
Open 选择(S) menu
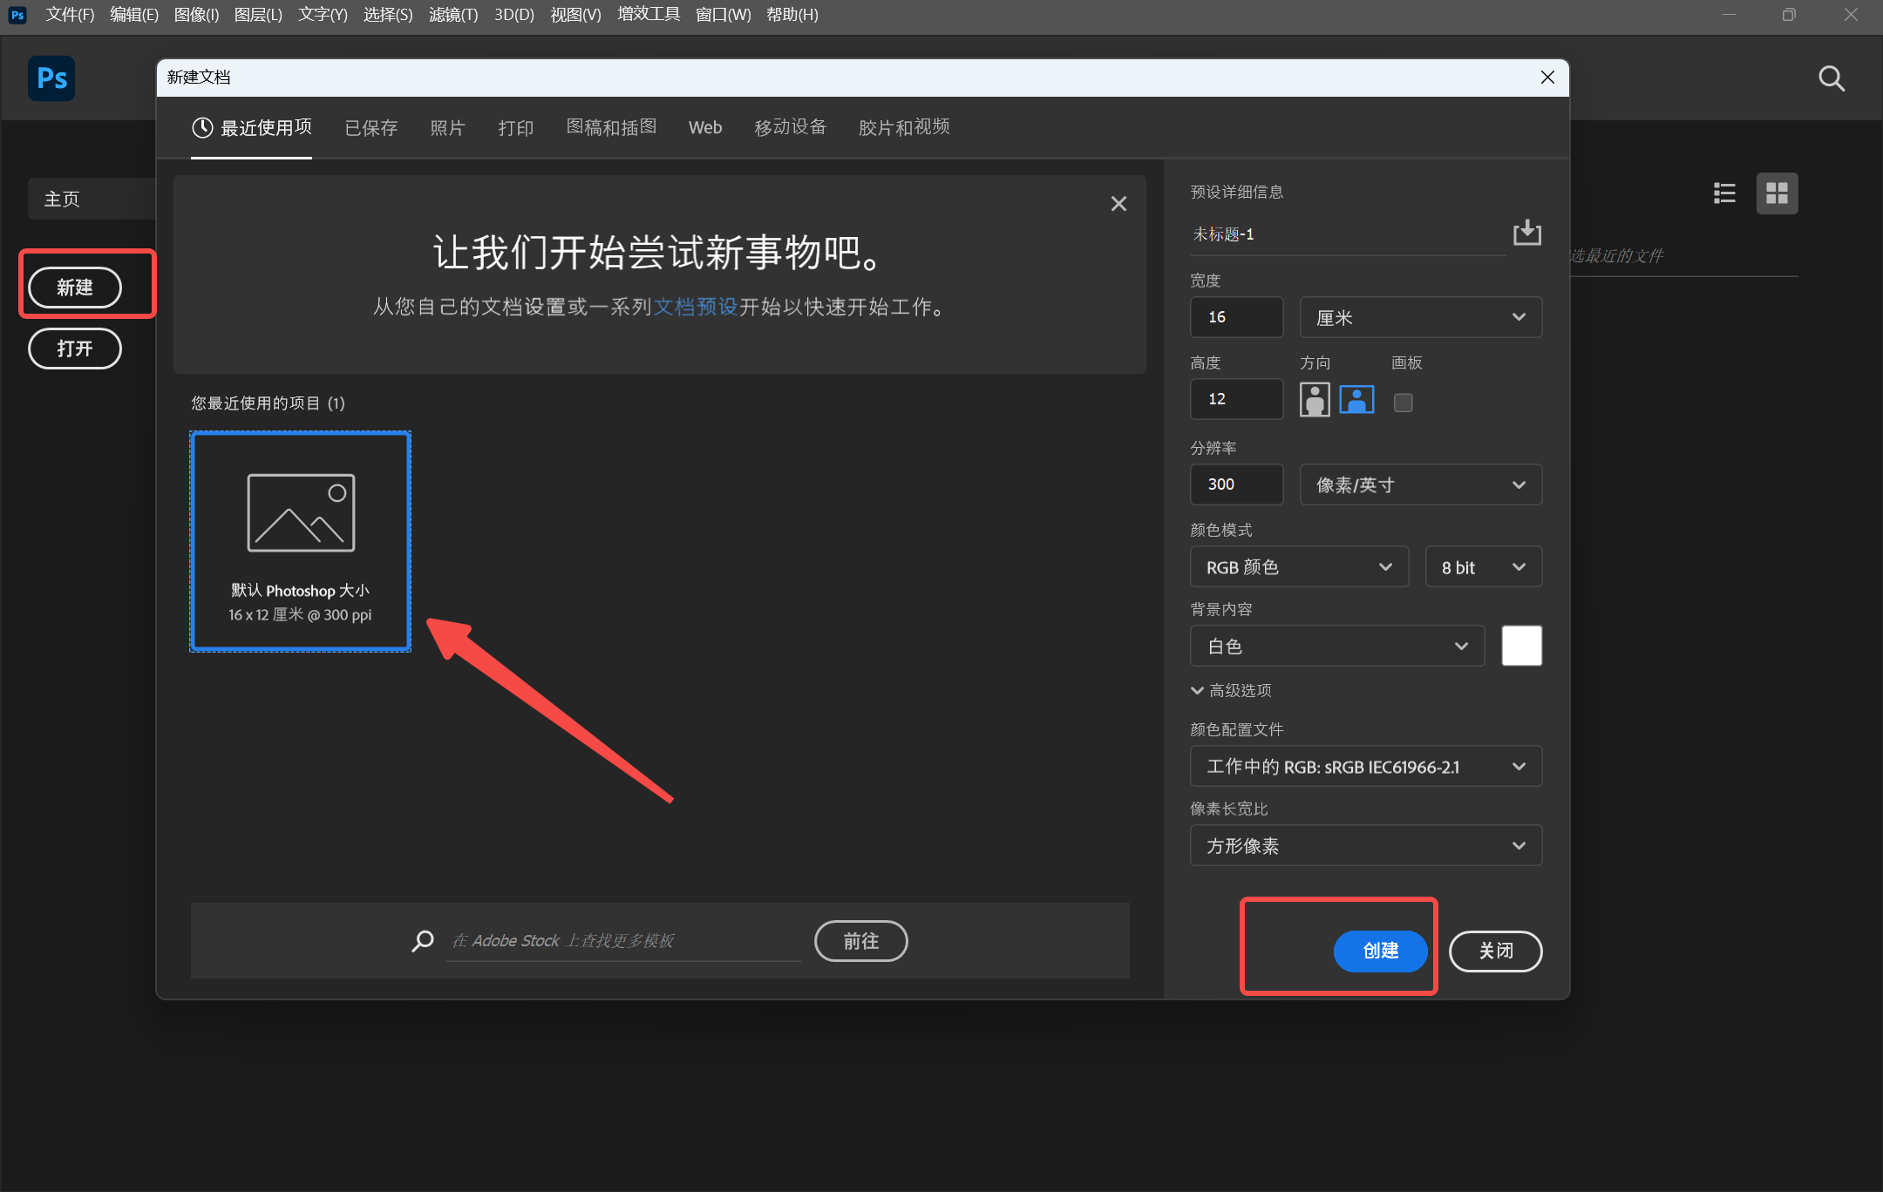point(388,15)
